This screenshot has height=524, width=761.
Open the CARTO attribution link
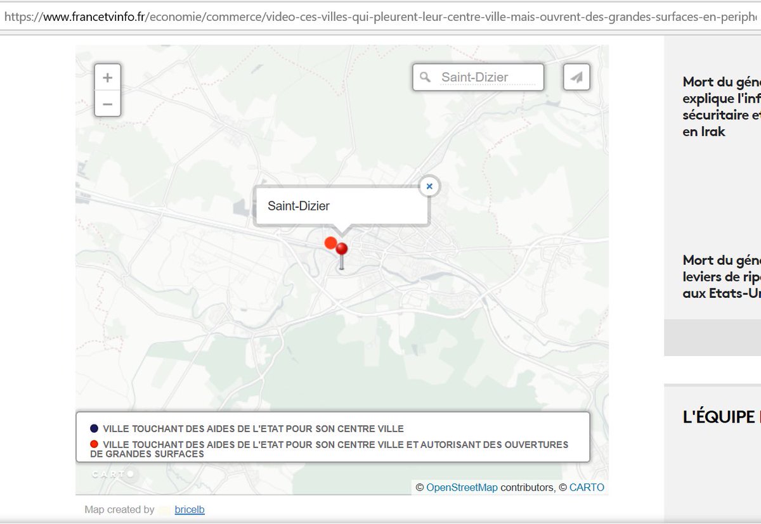(x=587, y=487)
